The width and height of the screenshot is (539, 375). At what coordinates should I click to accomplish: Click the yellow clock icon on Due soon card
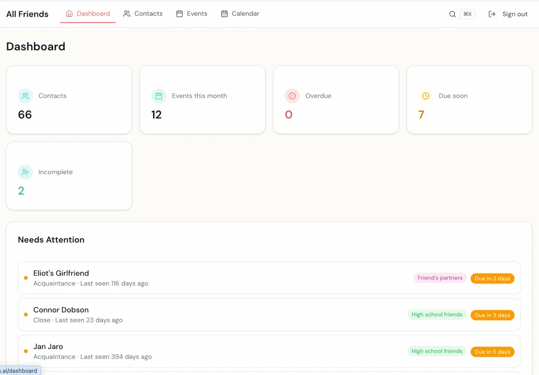426,95
